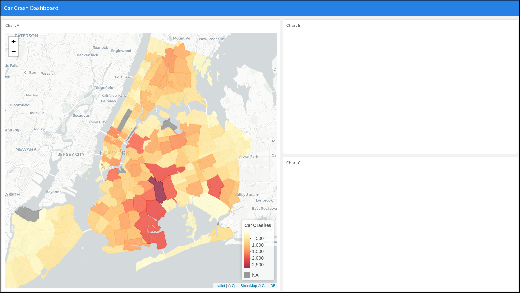The height and width of the screenshot is (293, 520).
Task: Open the CartoDB attribution link
Action: (268, 286)
